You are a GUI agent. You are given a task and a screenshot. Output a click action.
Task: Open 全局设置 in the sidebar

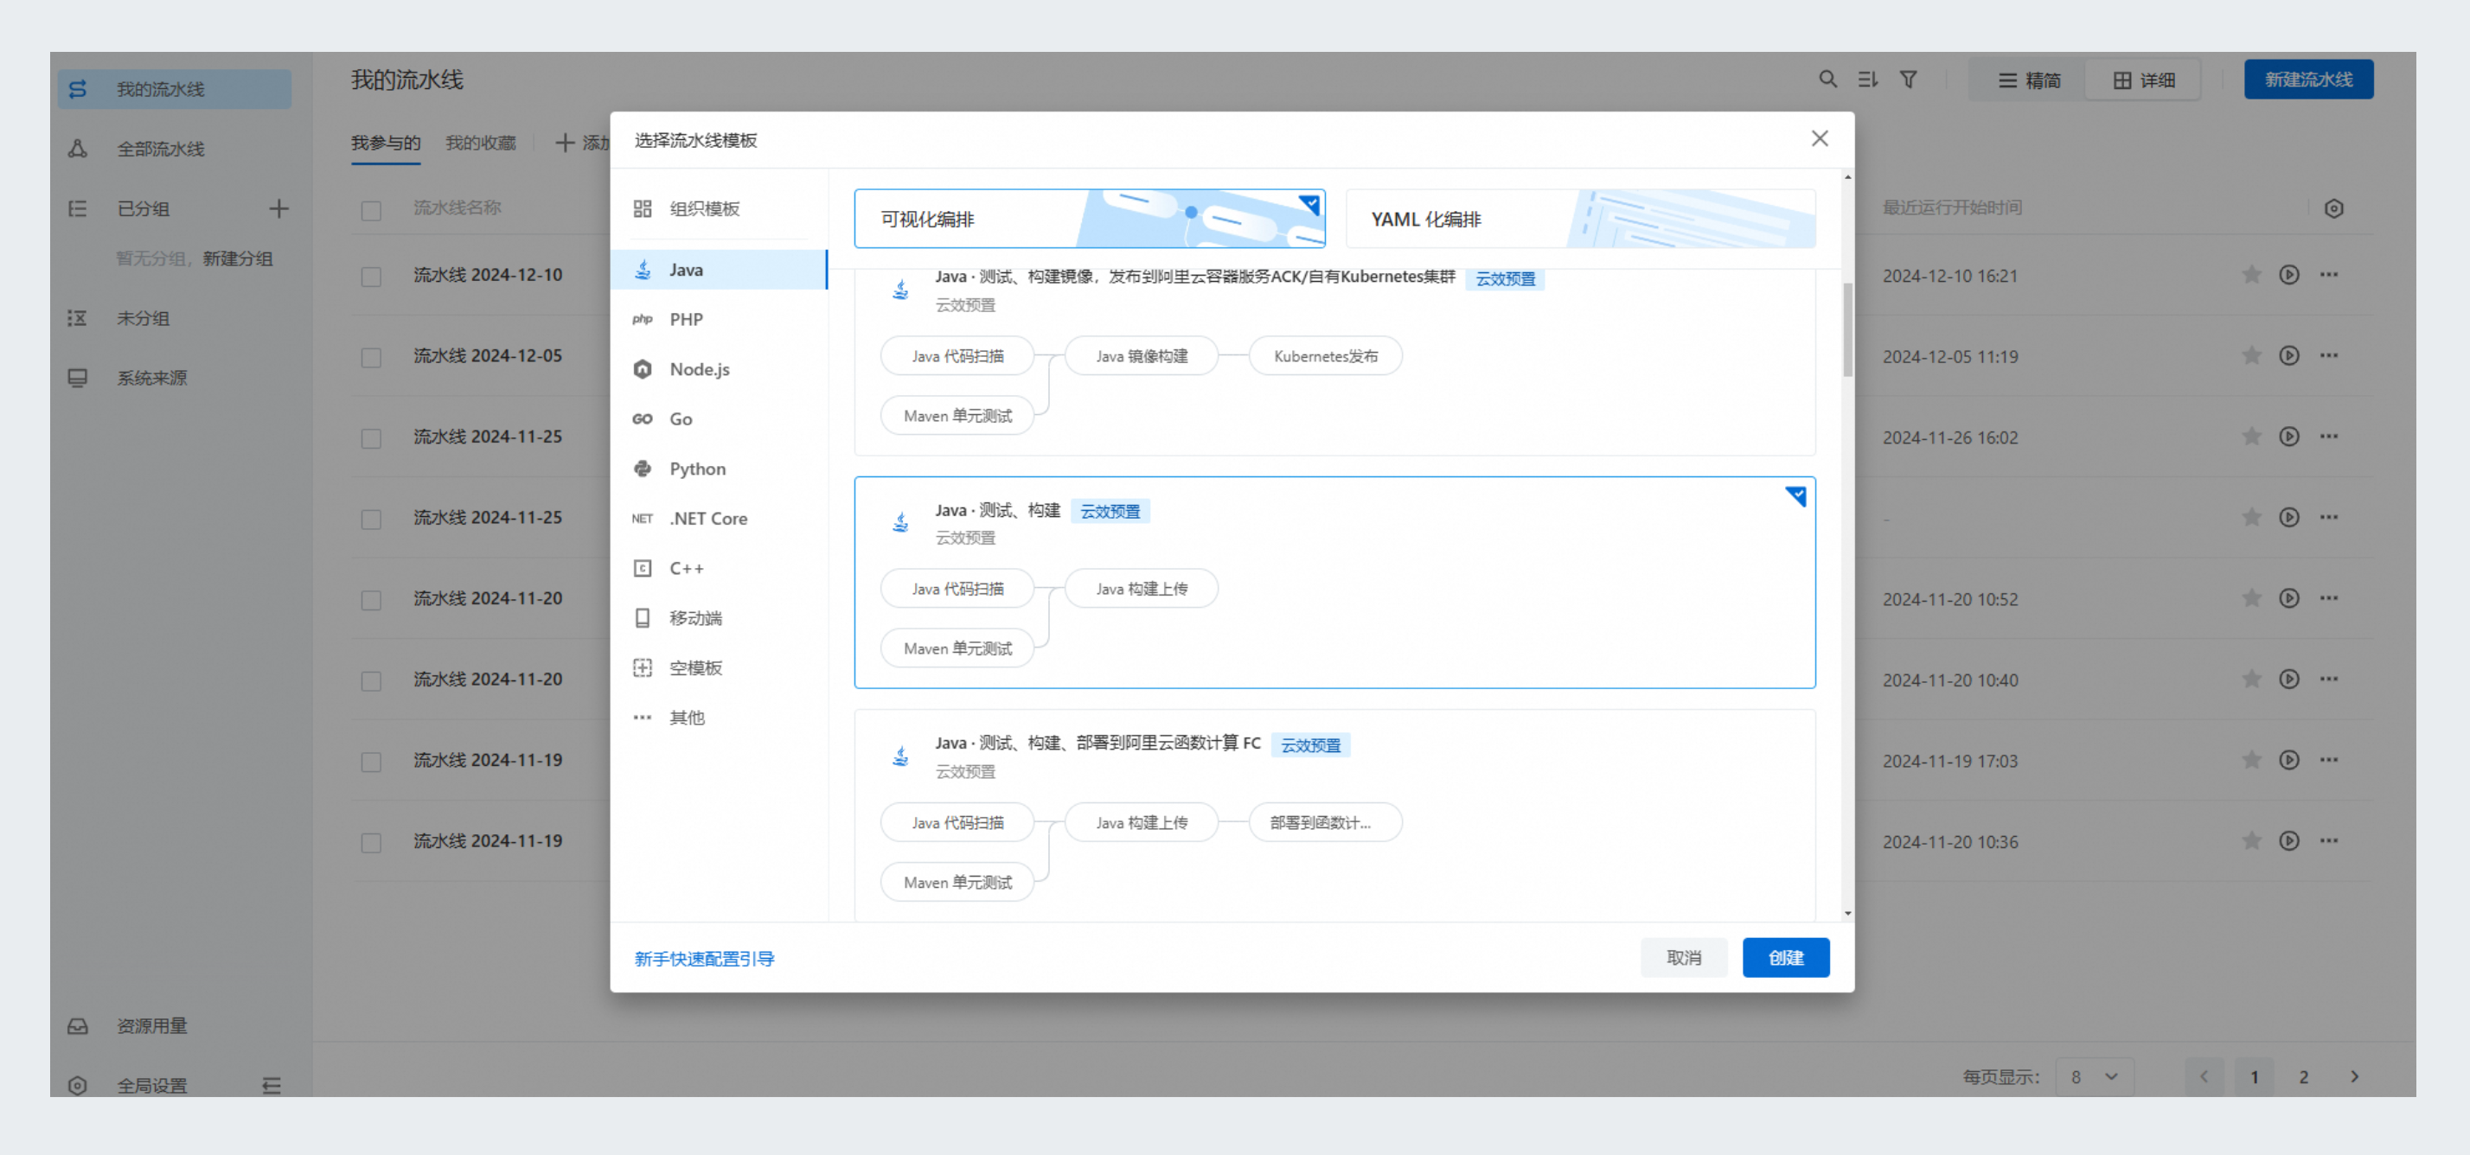[153, 1085]
